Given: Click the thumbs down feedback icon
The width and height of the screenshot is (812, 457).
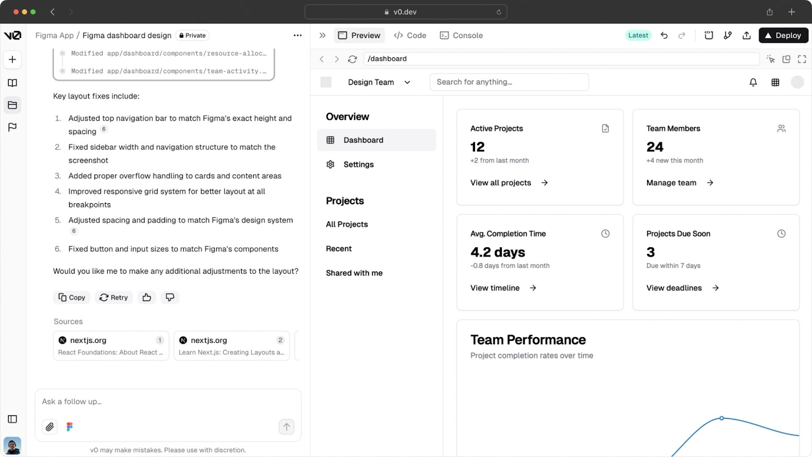Looking at the screenshot, I should click(170, 298).
